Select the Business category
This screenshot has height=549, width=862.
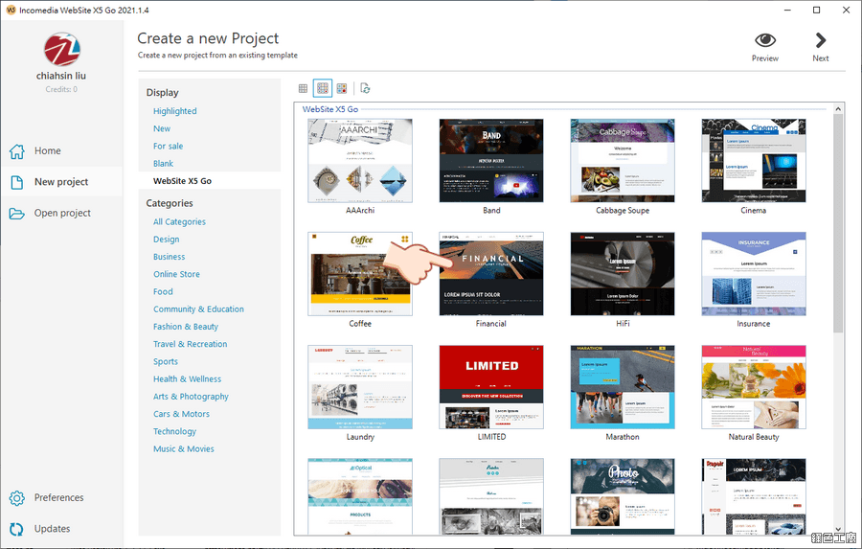tap(169, 257)
